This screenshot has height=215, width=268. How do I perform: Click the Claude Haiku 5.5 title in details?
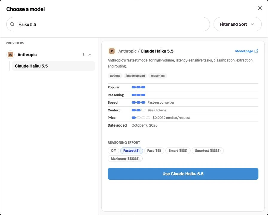[x=157, y=51]
